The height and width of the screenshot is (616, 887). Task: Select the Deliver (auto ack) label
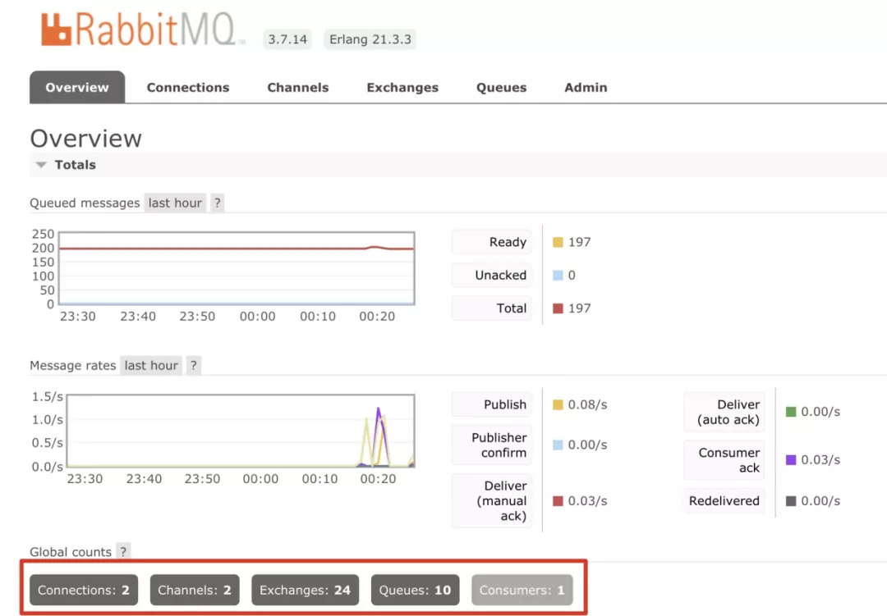click(x=724, y=412)
